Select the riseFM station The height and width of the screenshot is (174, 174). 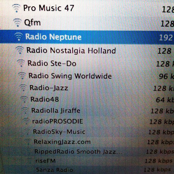[45, 161]
